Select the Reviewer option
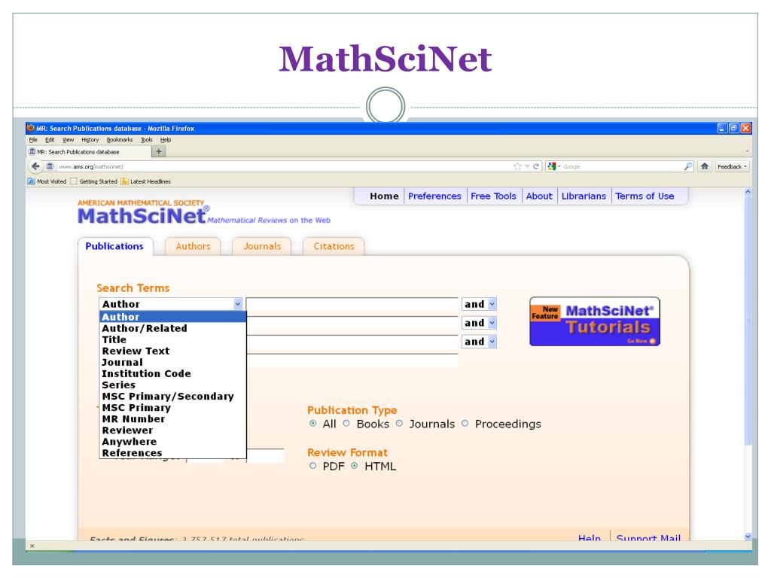Screen dimensions: 771x578 click(x=172, y=430)
